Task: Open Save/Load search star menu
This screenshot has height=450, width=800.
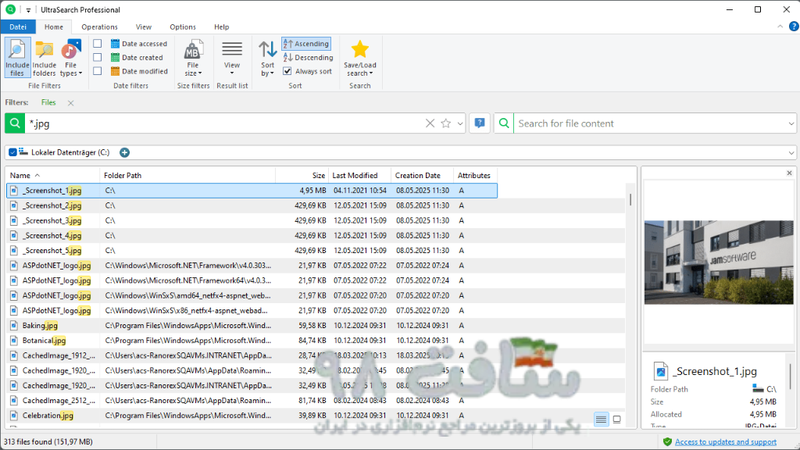Action: (x=359, y=57)
